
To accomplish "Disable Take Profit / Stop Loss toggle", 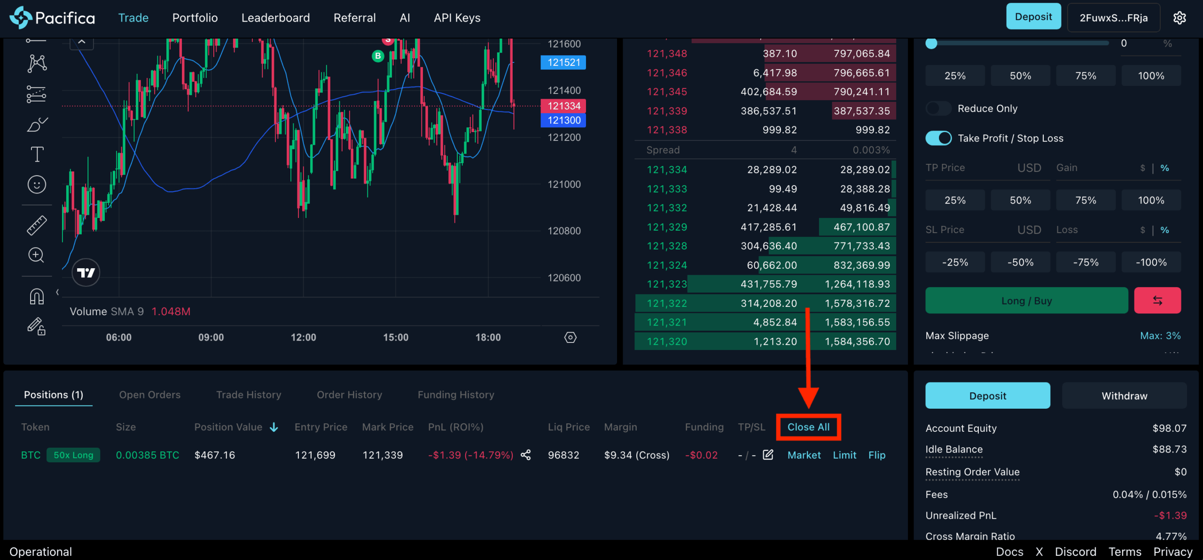I will [x=938, y=138].
